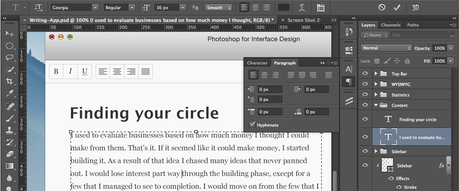The image size is (459, 191).
Task: Convert text to 3D
Action: pyautogui.click(x=415, y=7)
